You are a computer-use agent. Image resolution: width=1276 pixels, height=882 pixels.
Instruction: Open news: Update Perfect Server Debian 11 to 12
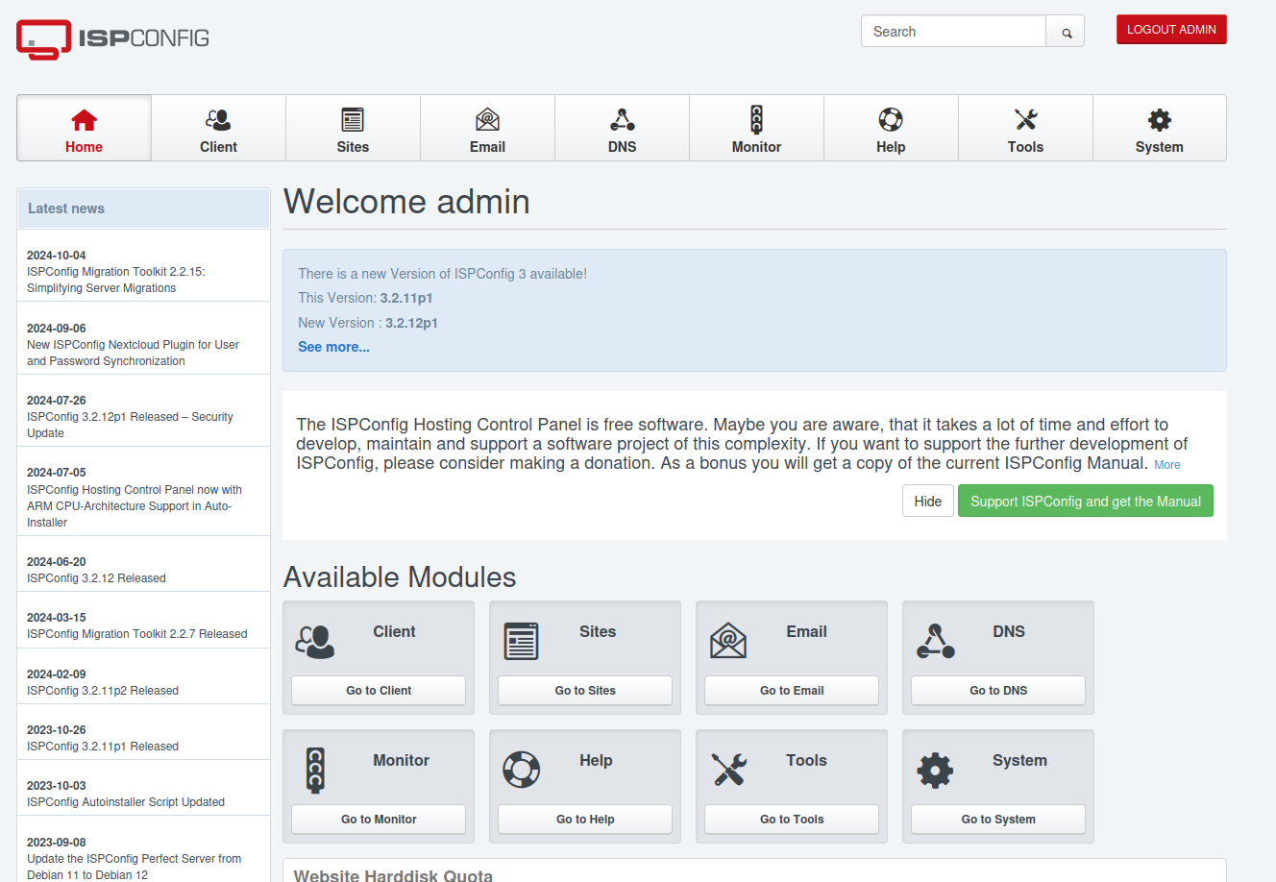pos(134,867)
